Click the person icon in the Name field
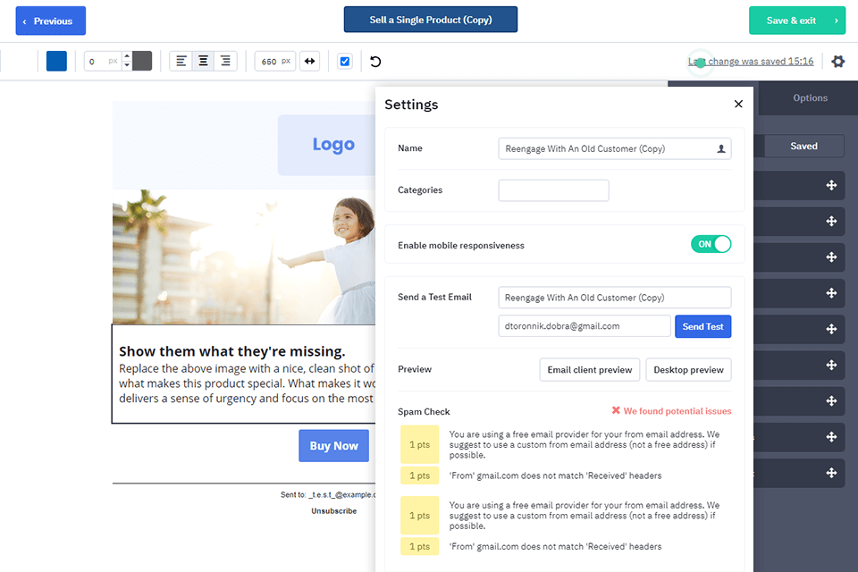The height and width of the screenshot is (572, 858). click(720, 148)
